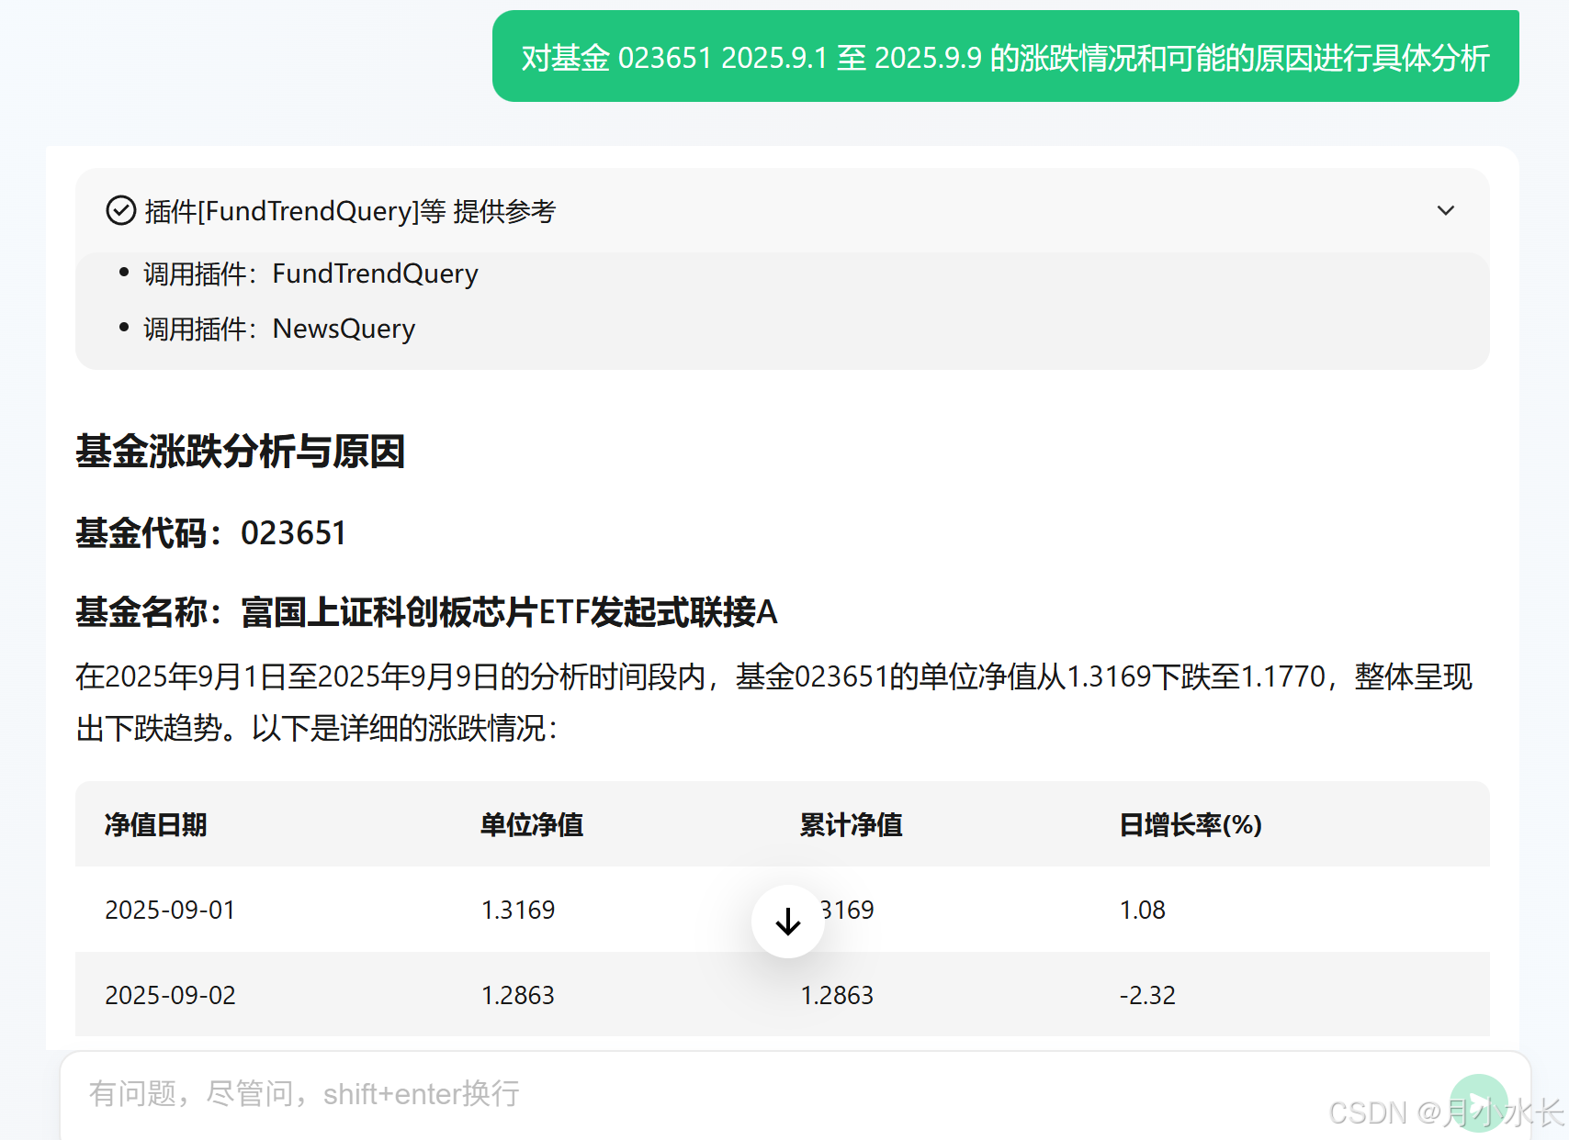Image resolution: width=1569 pixels, height=1140 pixels.
Task: Click the scroll-to-bottom arrow button
Action: (787, 922)
